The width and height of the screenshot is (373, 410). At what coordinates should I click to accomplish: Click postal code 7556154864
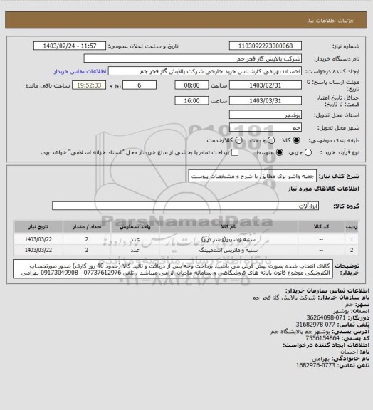[322, 338]
